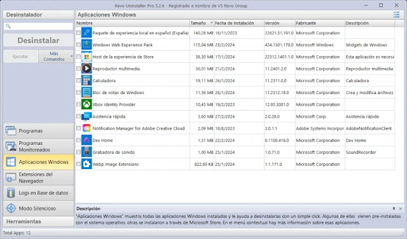Sort by the Tamaño column header

point(202,23)
